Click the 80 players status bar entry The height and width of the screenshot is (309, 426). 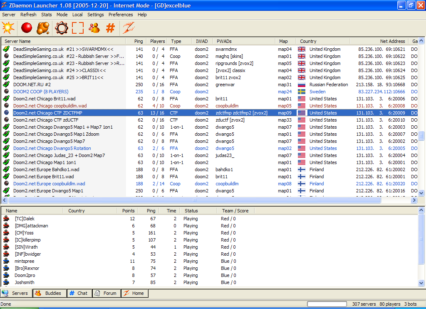point(390,304)
